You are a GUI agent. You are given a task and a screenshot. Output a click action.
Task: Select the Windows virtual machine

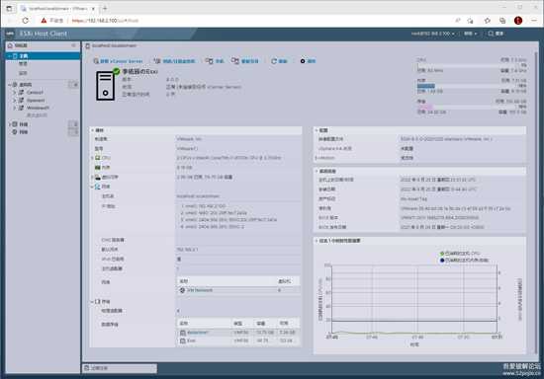pos(38,108)
